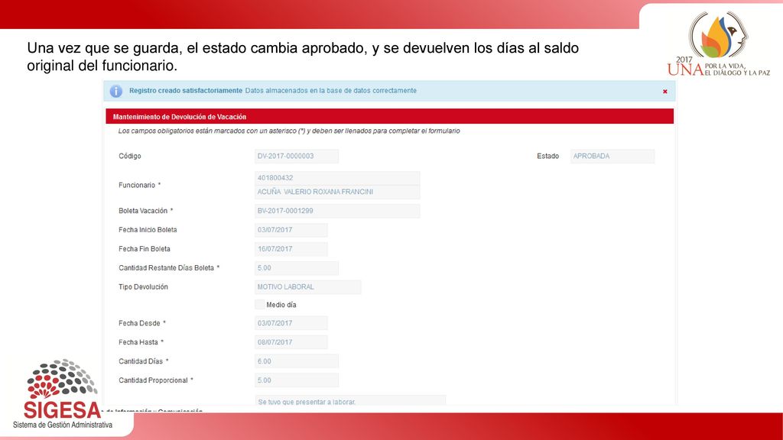This screenshot has width=783, height=440.
Task: Click 'Registro creado satisfactoriamente' message text
Action: (x=186, y=91)
